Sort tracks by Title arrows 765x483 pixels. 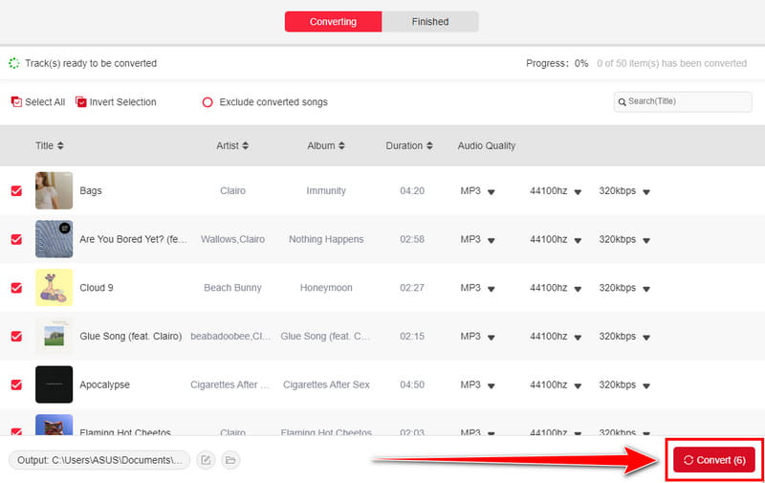coord(60,146)
